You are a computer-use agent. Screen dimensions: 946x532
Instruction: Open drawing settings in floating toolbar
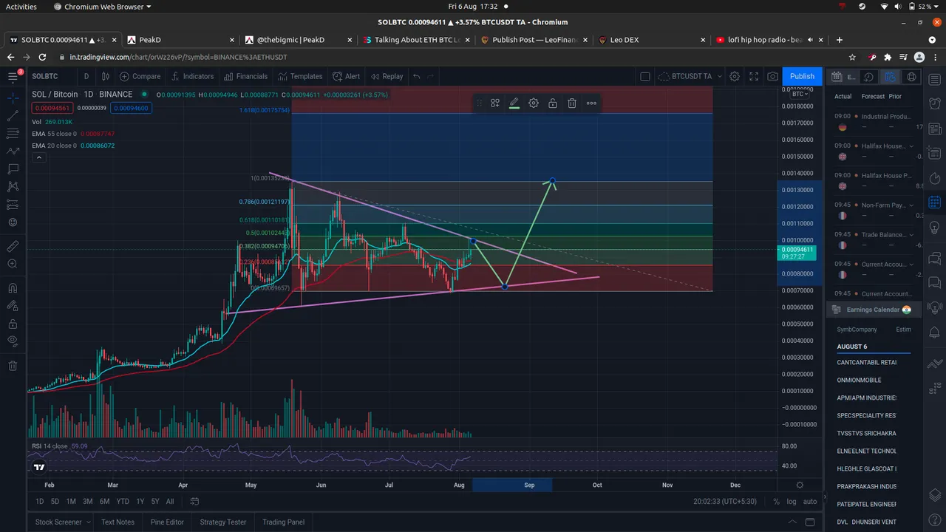pos(534,103)
